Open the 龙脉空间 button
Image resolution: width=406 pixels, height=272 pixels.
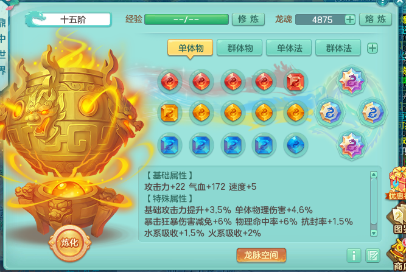point(261,255)
